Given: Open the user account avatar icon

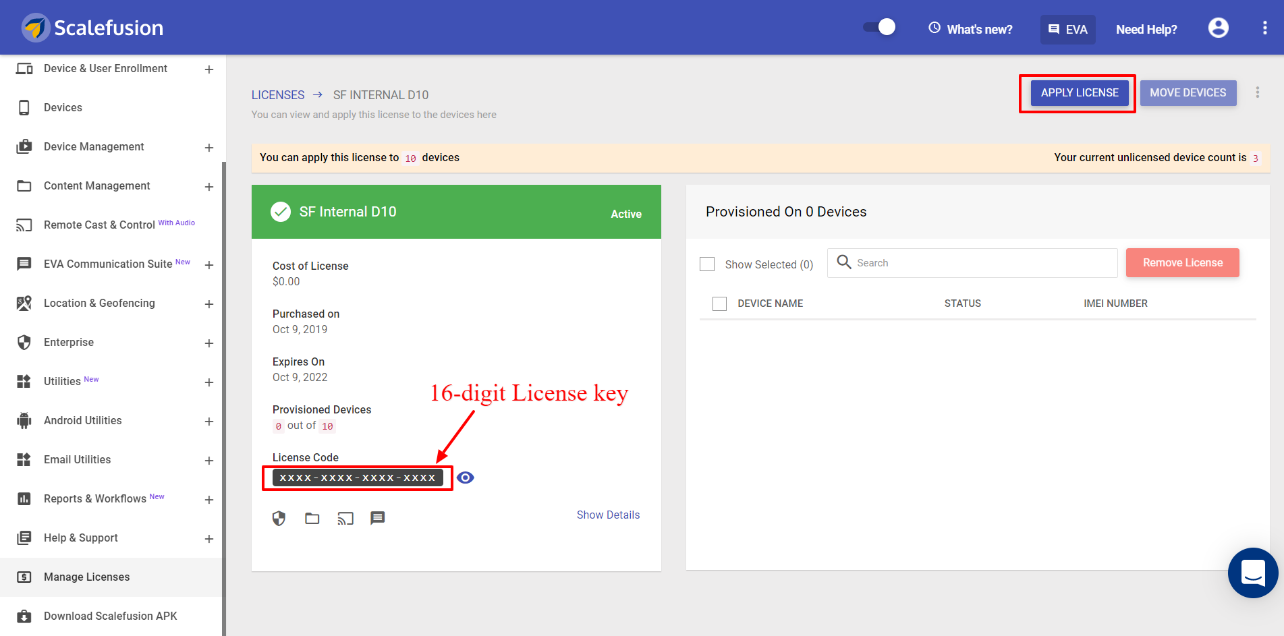Looking at the screenshot, I should (1219, 28).
